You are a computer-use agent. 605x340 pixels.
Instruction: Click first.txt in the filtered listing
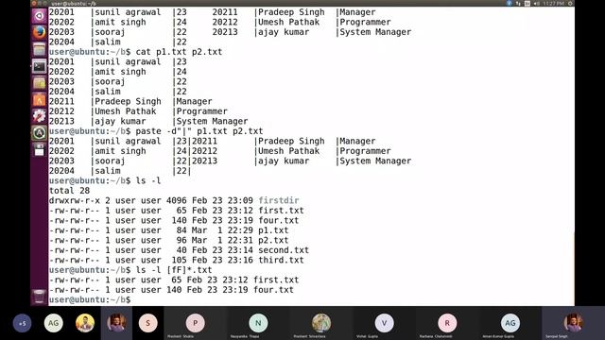click(276, 280)
